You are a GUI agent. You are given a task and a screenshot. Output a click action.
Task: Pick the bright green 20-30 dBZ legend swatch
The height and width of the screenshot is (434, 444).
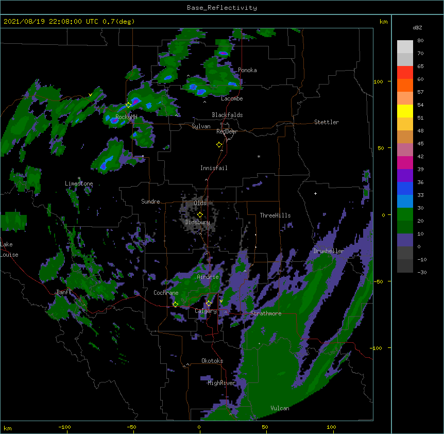pyautogui.click(x=405, y=214)
